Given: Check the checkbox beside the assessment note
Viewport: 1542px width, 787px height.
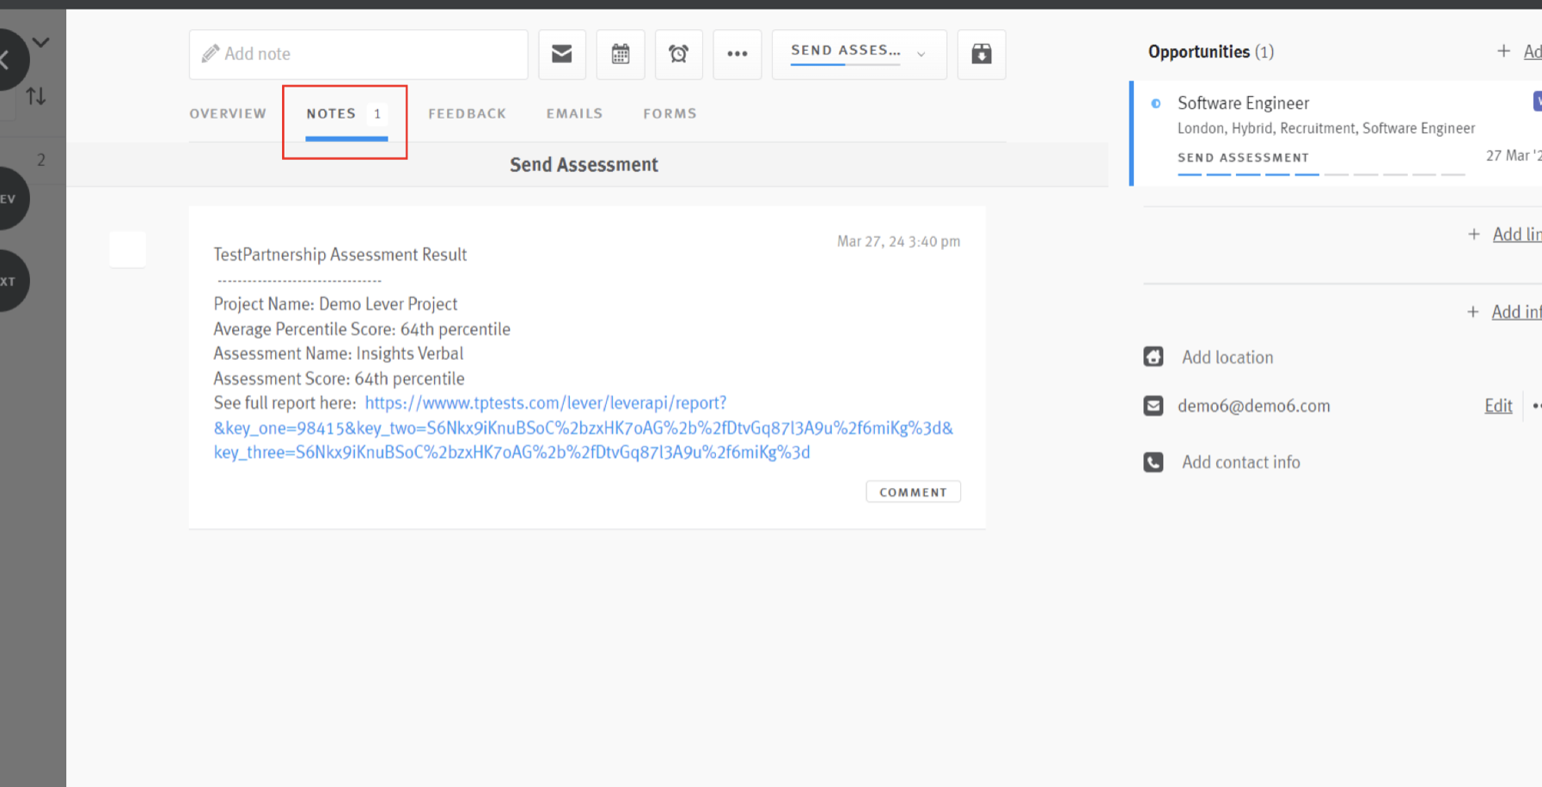Looking at the screenshot, I should coord(127,250).
